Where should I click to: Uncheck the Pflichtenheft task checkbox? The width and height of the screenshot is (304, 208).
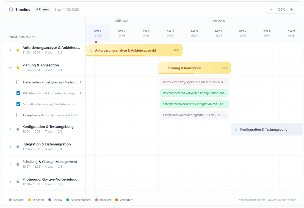click(18, 93)
